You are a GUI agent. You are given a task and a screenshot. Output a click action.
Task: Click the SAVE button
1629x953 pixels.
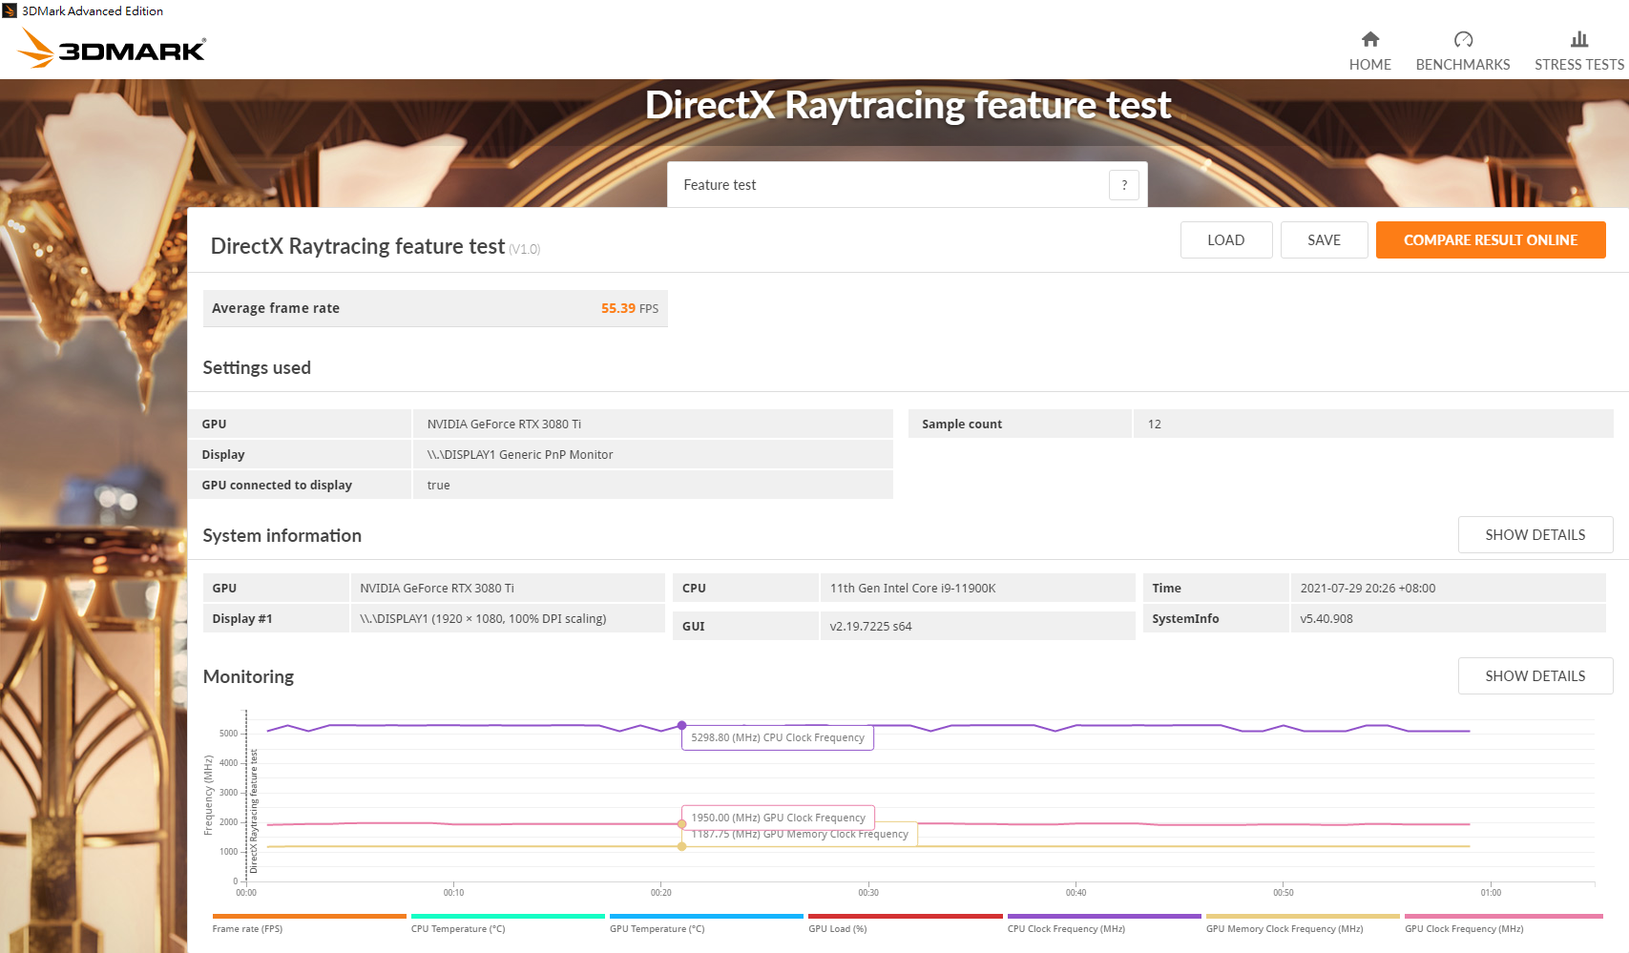[x=1324, y=240]
